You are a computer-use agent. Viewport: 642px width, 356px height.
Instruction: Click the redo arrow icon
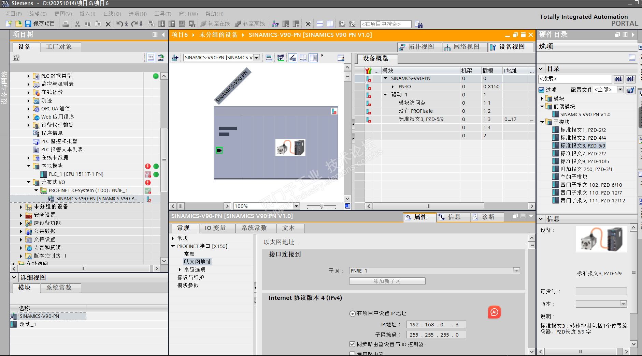pyautogui.click(x=134, y=24)
